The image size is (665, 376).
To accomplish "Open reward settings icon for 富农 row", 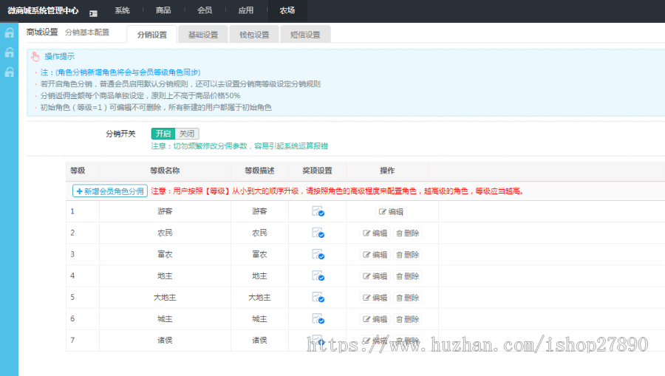I will pos(318,254).
